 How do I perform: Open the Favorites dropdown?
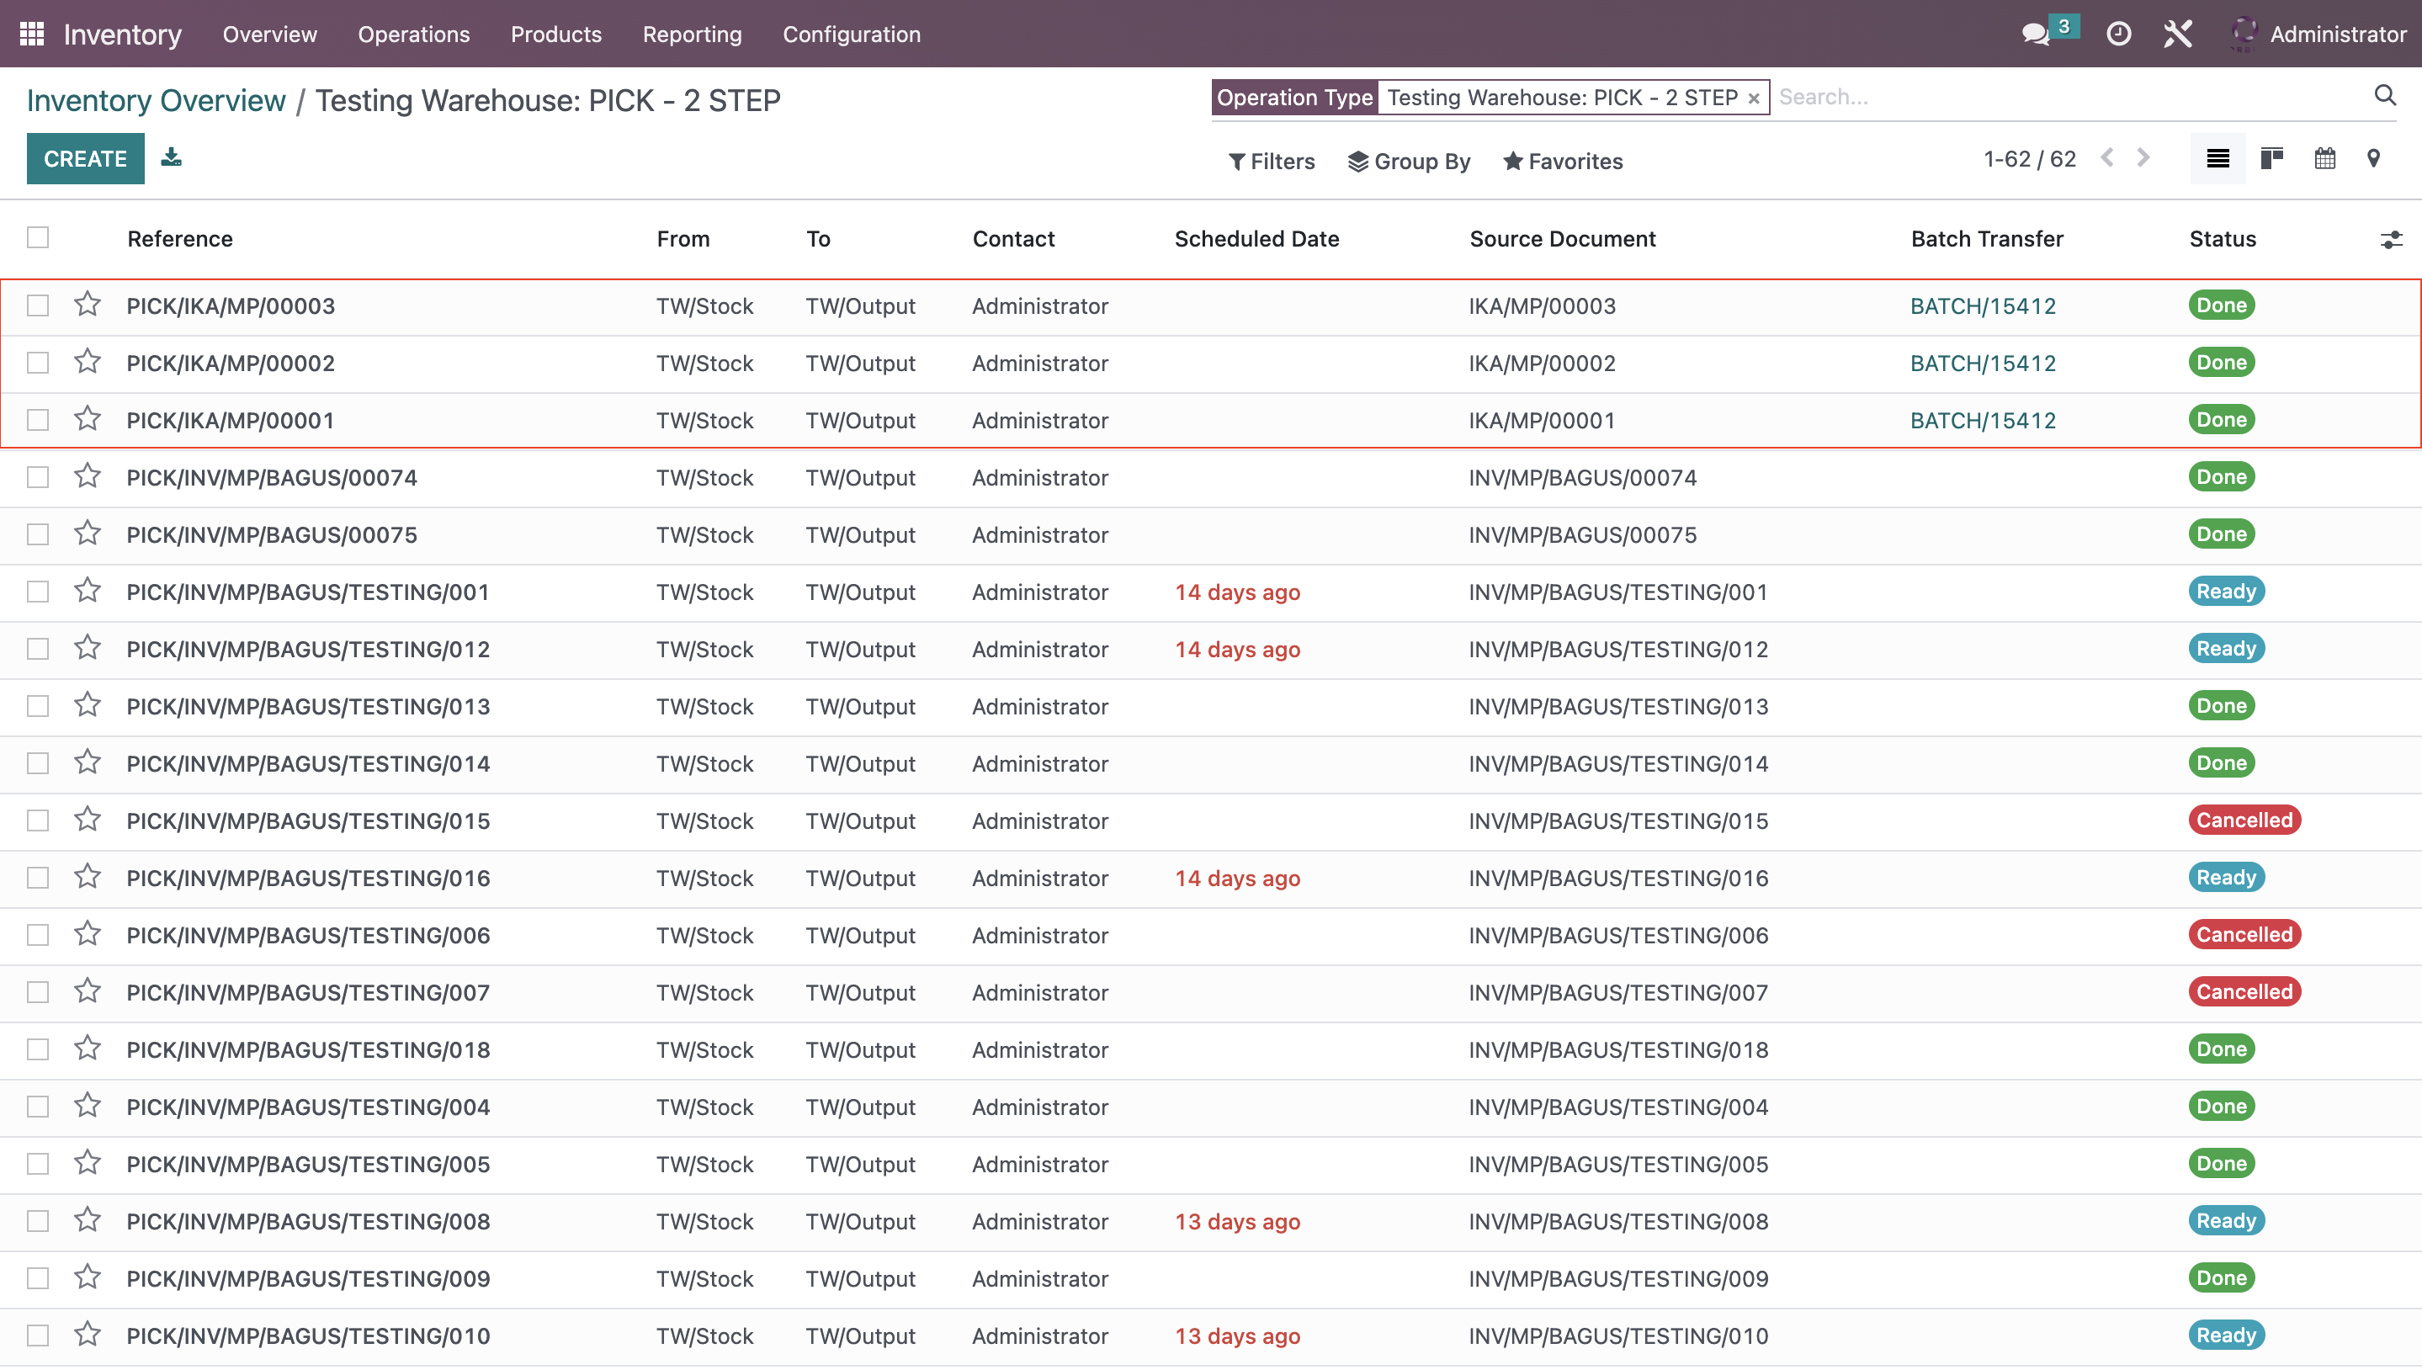click(x=1562, y=162)
